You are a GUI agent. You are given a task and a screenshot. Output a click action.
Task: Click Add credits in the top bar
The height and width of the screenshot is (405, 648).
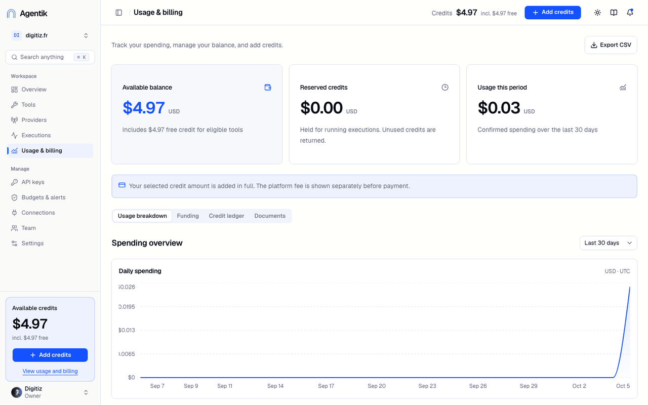tap(552, 12)
